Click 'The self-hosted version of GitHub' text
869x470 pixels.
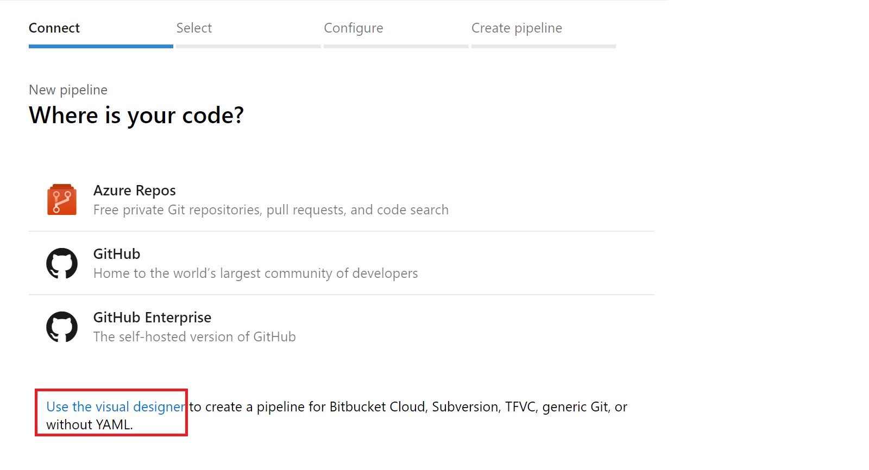194,337
